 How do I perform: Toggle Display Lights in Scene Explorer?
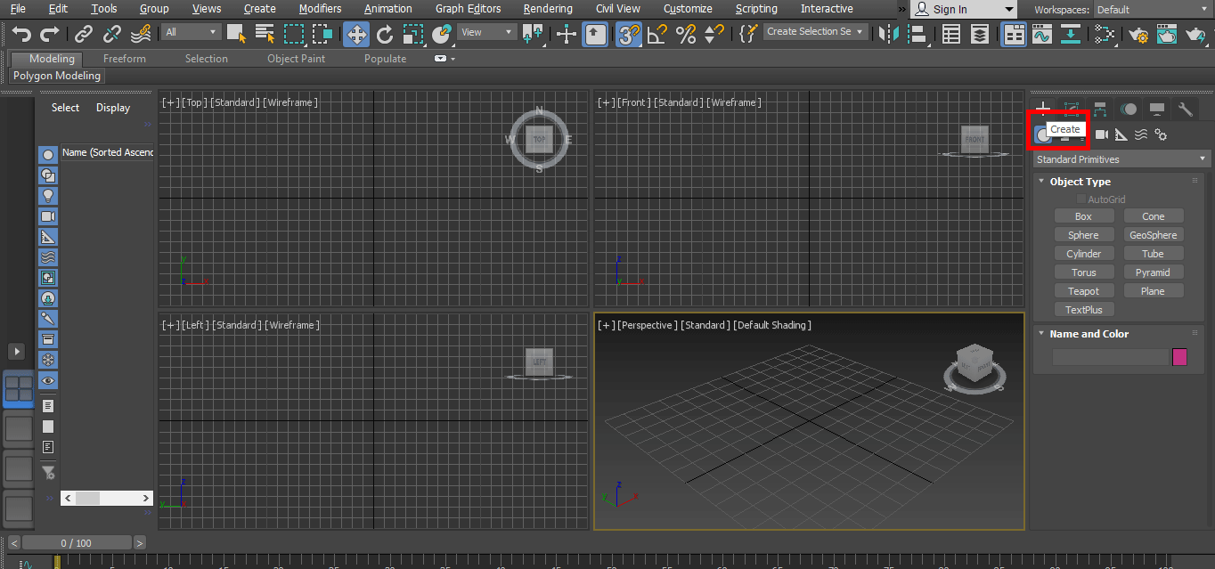(48, 195)
